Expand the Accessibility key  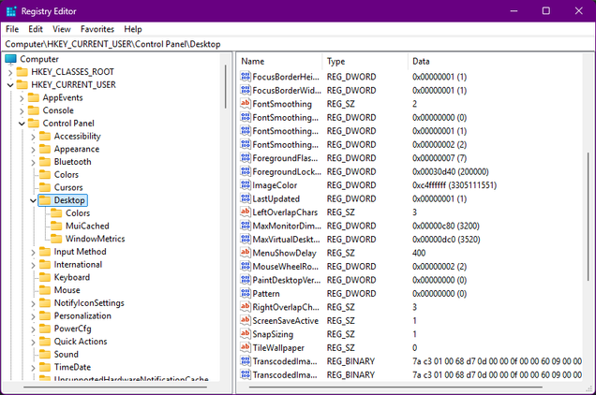33,137
